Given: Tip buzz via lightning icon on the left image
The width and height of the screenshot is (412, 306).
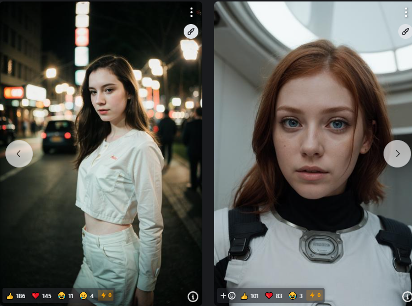Looking at the screenshot, I should point(106,296).
